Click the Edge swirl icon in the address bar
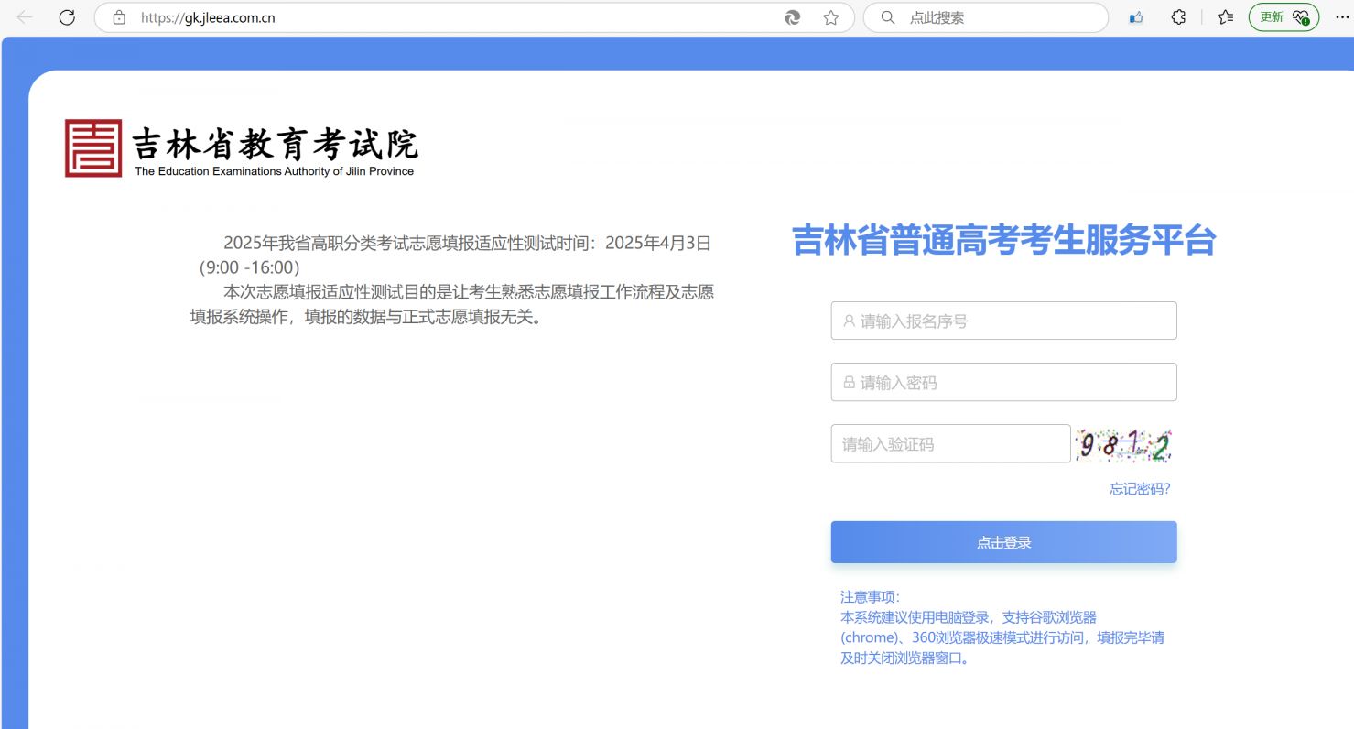Viewport: 1354px width, 729px height. pyautogui.click(x=793, y=17)
